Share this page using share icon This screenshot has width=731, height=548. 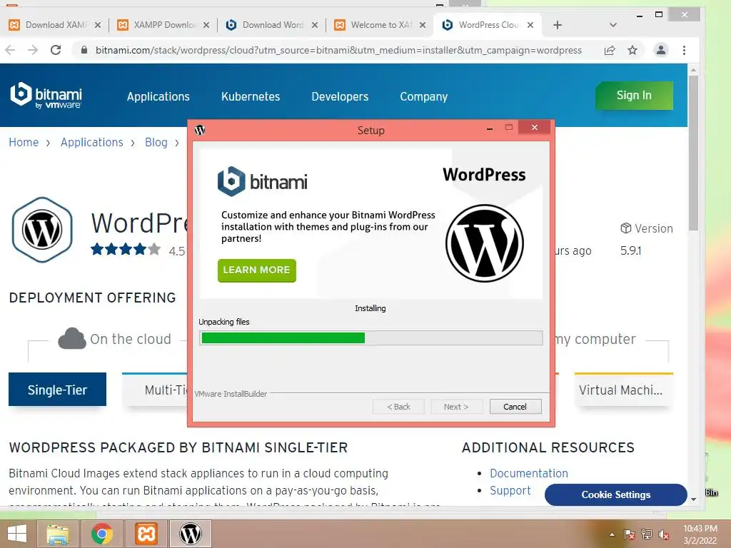tap(610, 50)
